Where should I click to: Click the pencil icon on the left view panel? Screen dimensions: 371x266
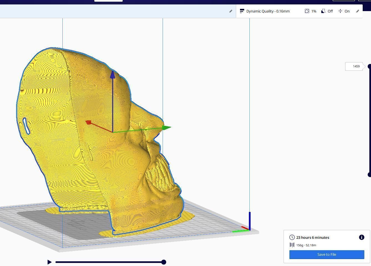coord(231,11)
